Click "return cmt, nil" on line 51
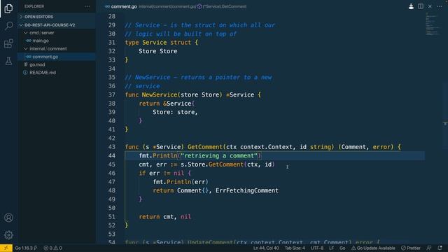The width and height of the screenshot is (448, 252). tap(165, 217)
